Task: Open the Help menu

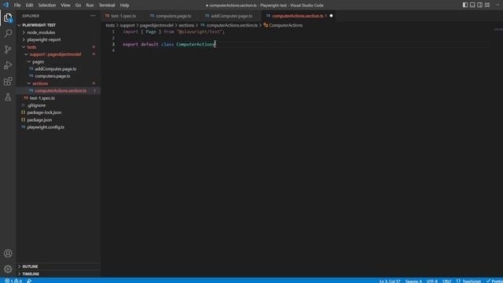Action: [124, 6]
